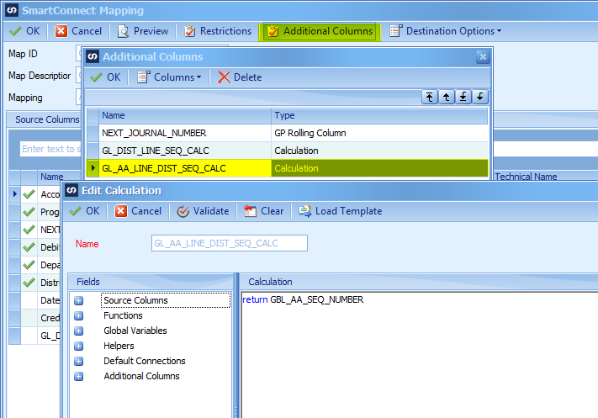Toggle the checkmark on the Depa row
The width and height of the screenshot is (598, 418).
point(29,265)
